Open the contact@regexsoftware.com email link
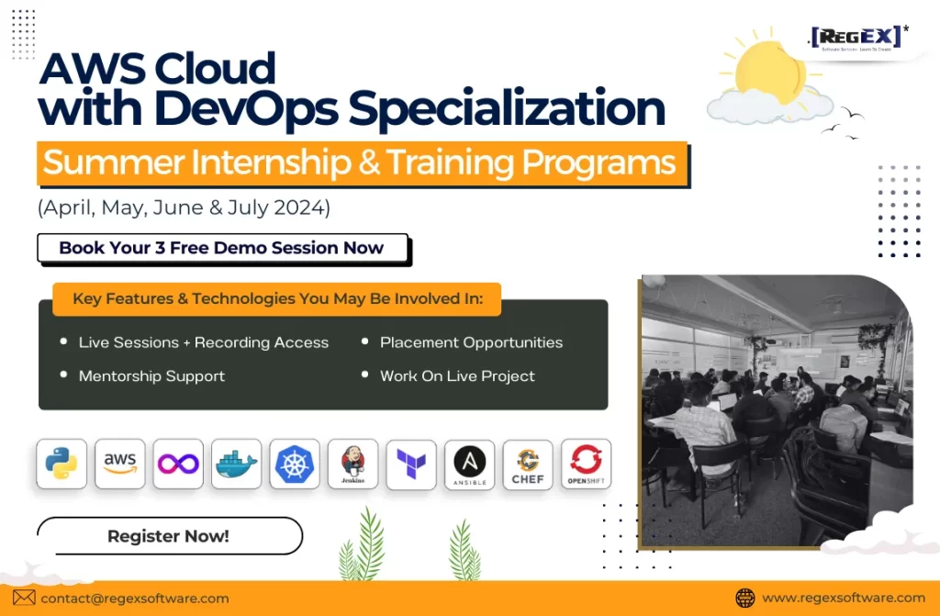Image resolution: width=940 pixels, height=616 pixels. pos(135,598)
